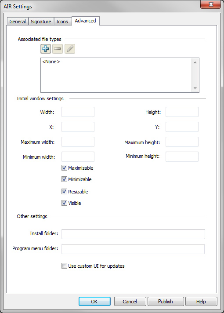Confirm with the OK button
The image size is (224, 313).
(x=94, y=302)
